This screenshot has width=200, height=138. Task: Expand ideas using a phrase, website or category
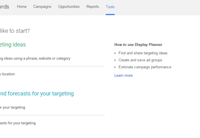35,58
